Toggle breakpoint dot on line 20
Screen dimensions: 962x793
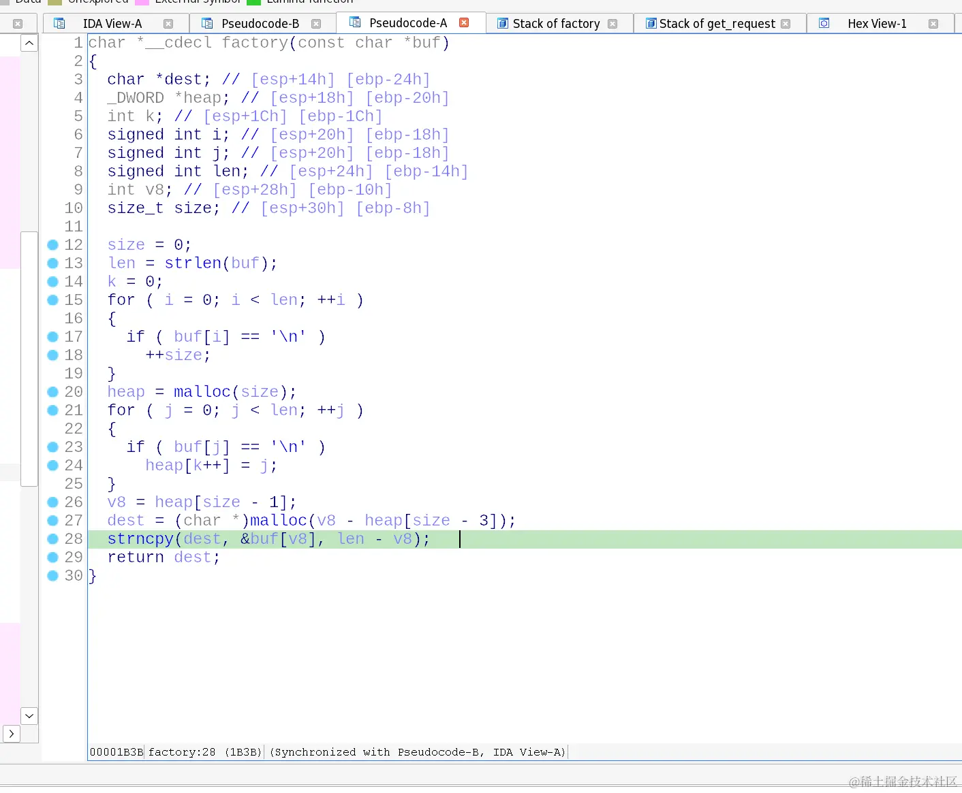pos(52,392)
